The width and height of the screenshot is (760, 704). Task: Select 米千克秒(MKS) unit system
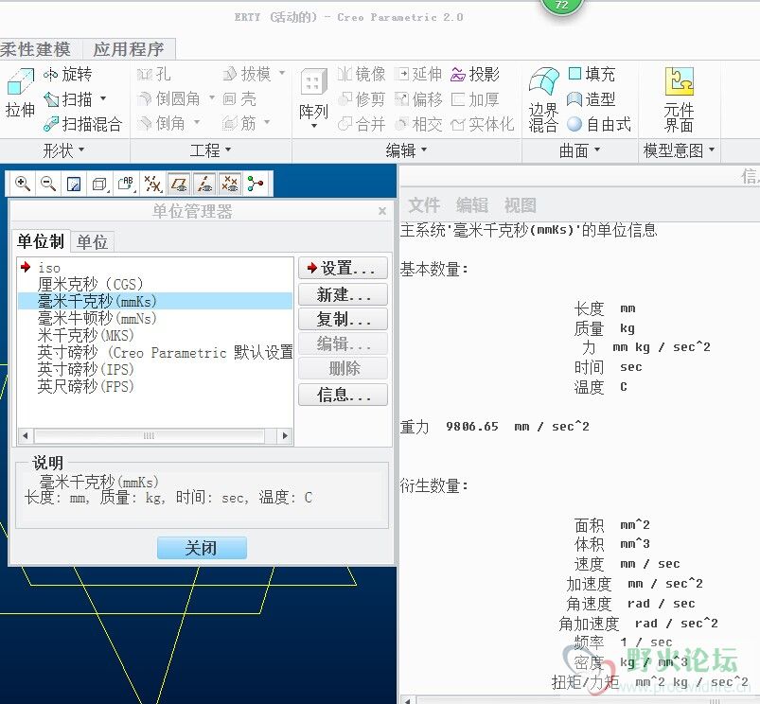155,335
